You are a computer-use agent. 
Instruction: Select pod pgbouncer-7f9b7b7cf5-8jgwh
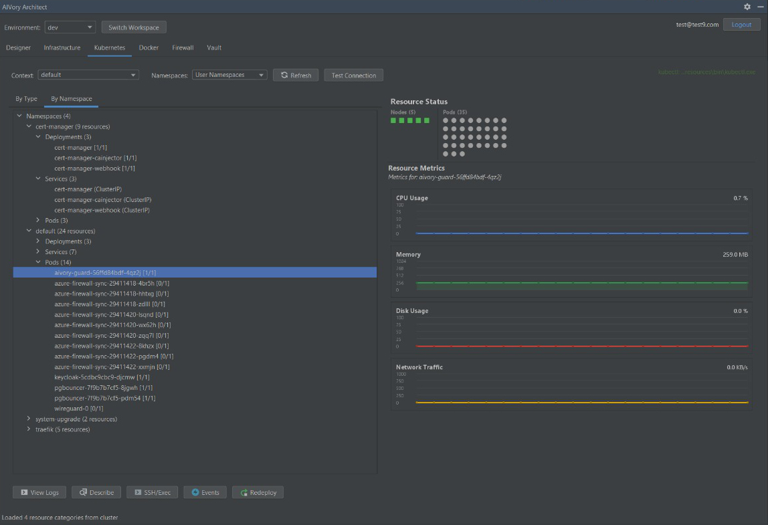[103, 387]
